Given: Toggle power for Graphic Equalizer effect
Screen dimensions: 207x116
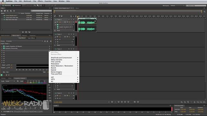Looking at the screenshot, I should 4,46.
